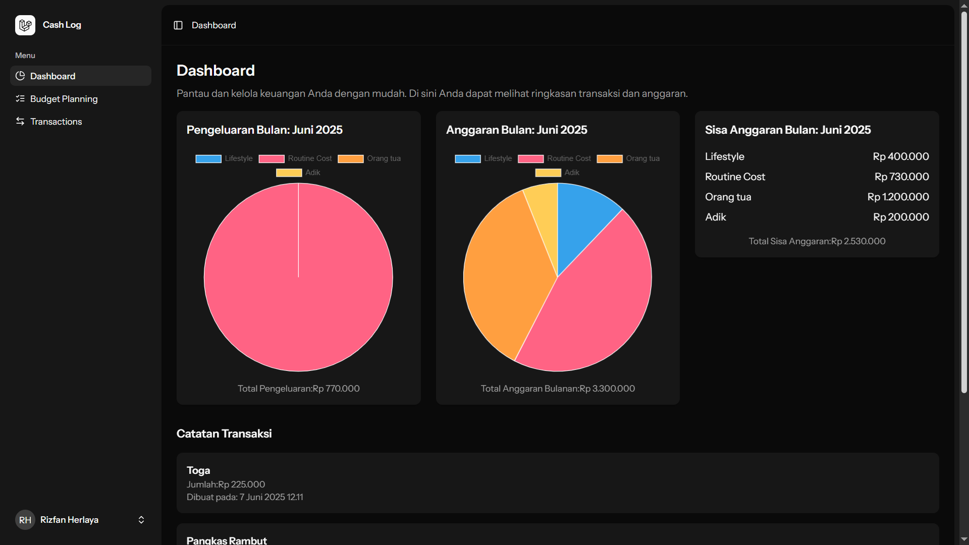Click Routine Cost label in Sisa Anggaran list
969x545 pixels.
735,177
